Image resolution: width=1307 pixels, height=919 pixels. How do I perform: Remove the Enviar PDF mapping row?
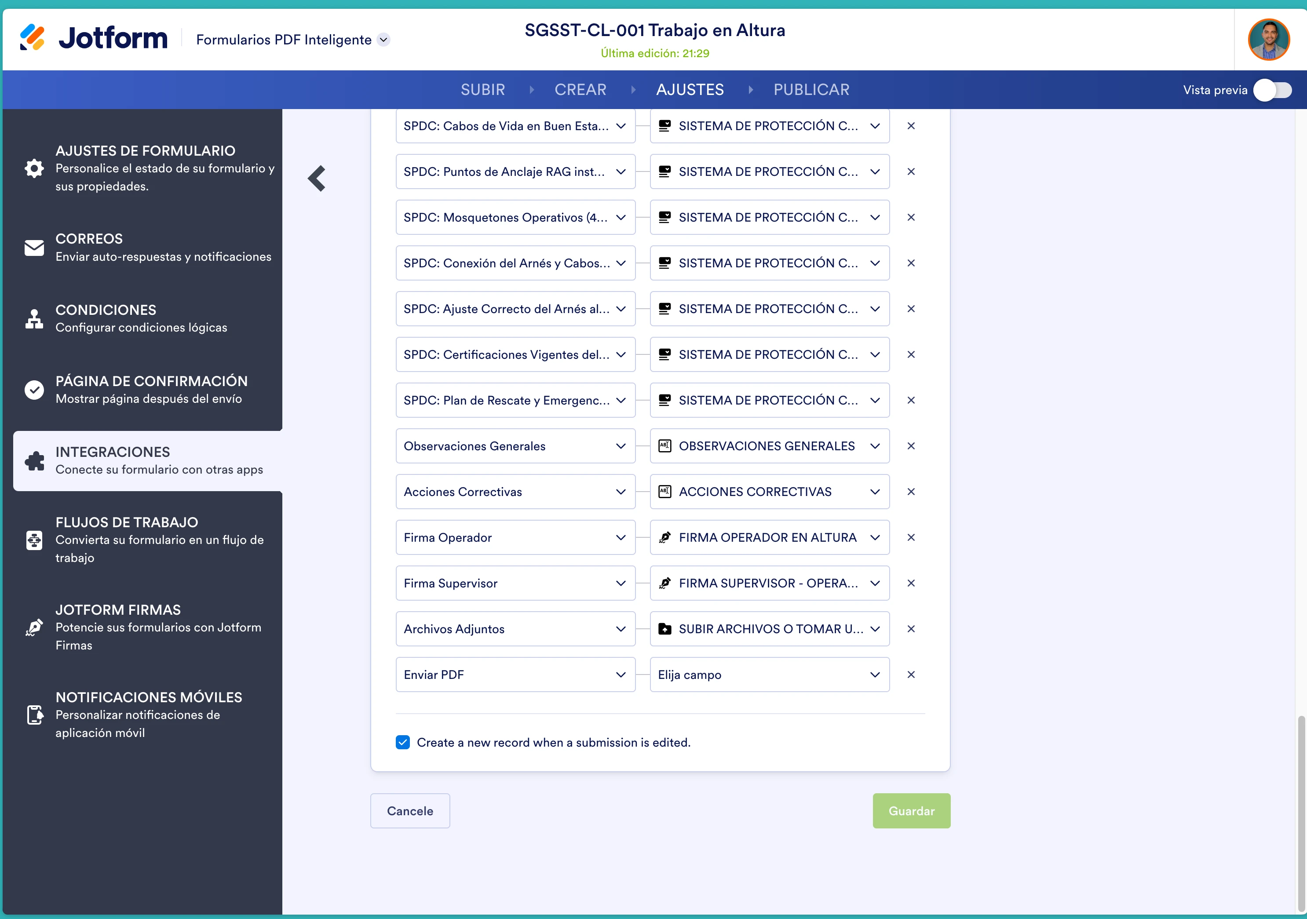coord(911,675)
